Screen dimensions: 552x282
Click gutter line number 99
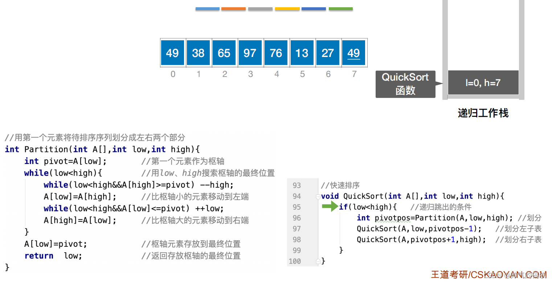click(297, 250)
